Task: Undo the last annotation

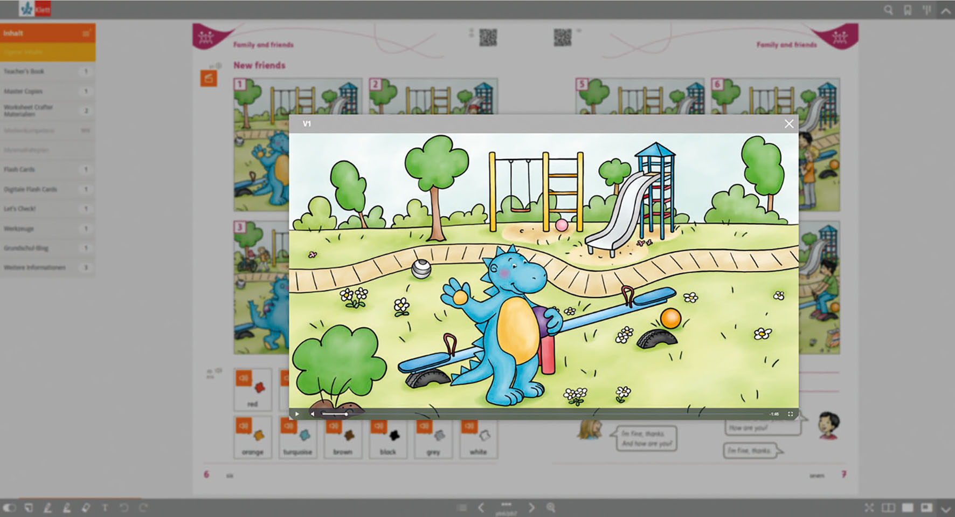Action: pyautogui.click(x=124, y=508)
